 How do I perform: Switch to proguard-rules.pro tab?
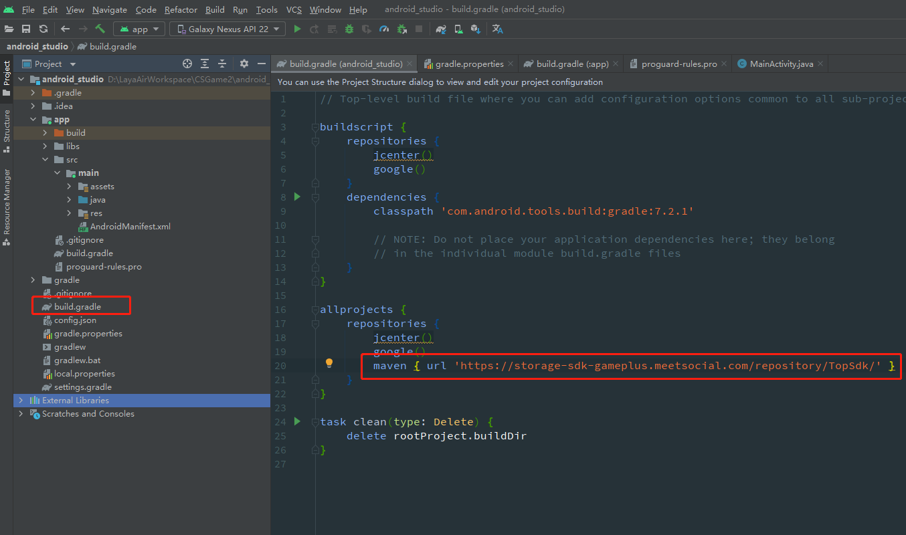[678, 64]
